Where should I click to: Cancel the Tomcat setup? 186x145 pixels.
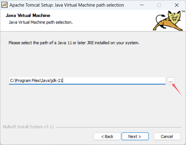[x=167, y=136]
